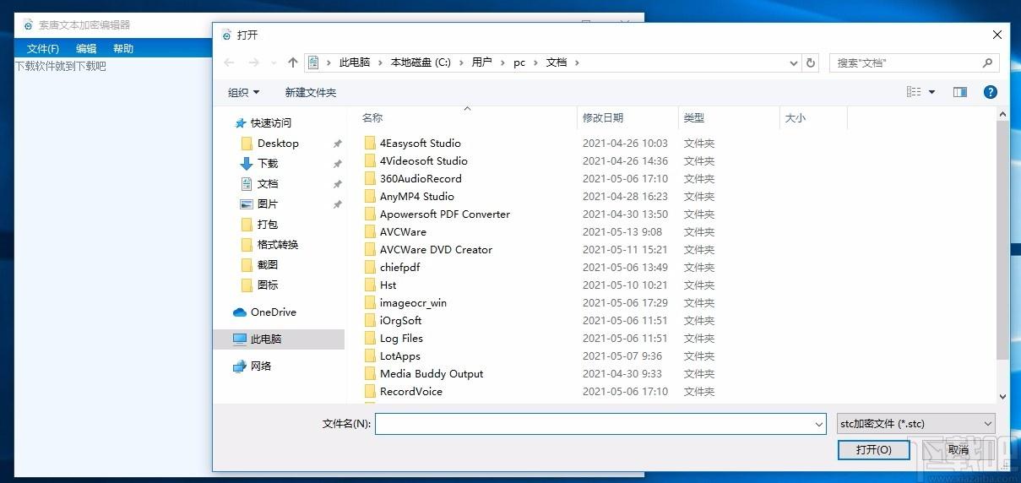
Task: Click 此电脑 in the address breadcrumb
Action: [355, 62]
